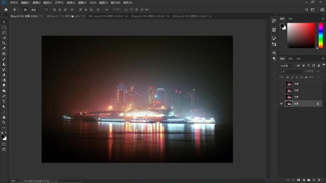
Task: Open the auto-select target dropdown in the options bar
Action: click(x=35, y=10)
